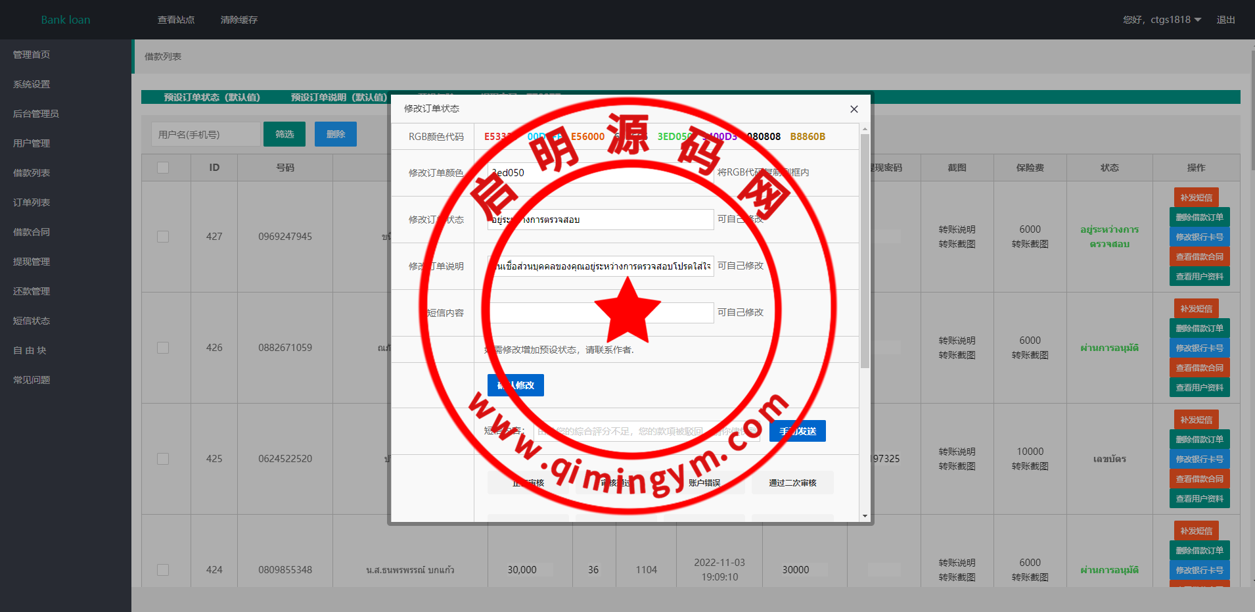Open 系统设置 from the sidebar
Image resolution: width=1255 pixels, height=612 pixels.
coord(32,84)
